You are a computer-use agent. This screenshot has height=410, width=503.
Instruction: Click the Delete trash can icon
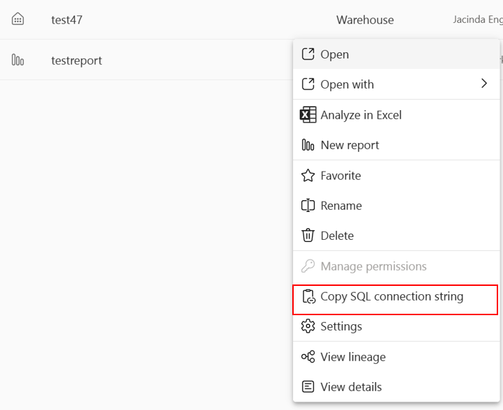pyautogui.click(x=308, y=236)
